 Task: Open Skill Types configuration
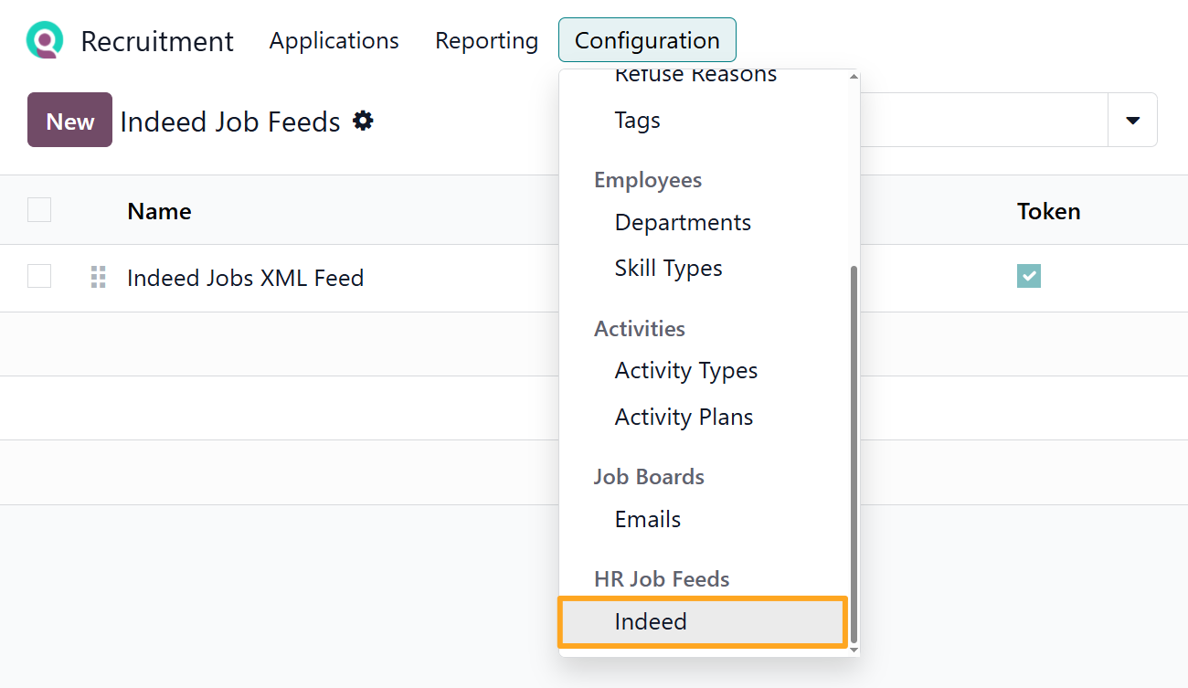(x=668, y=268)
